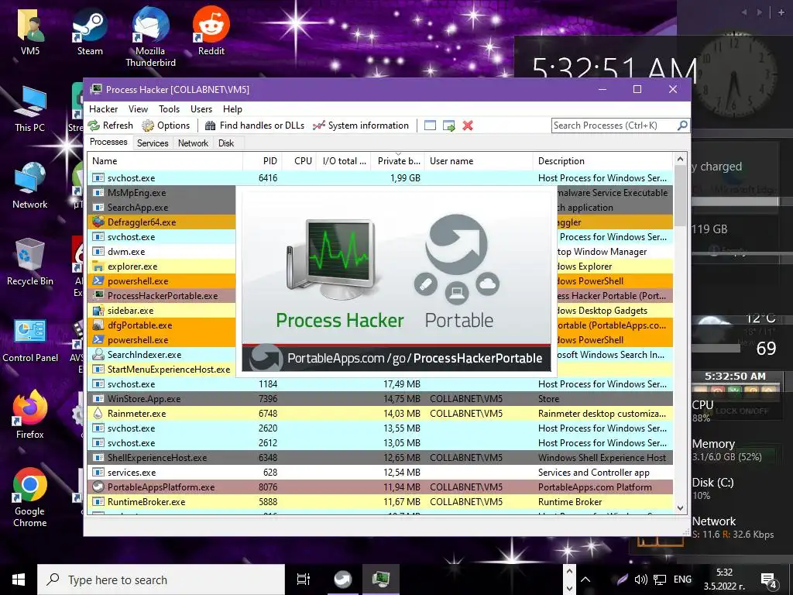
Task: Open Options from the toolbar
Action: click(x=166, y=126)
